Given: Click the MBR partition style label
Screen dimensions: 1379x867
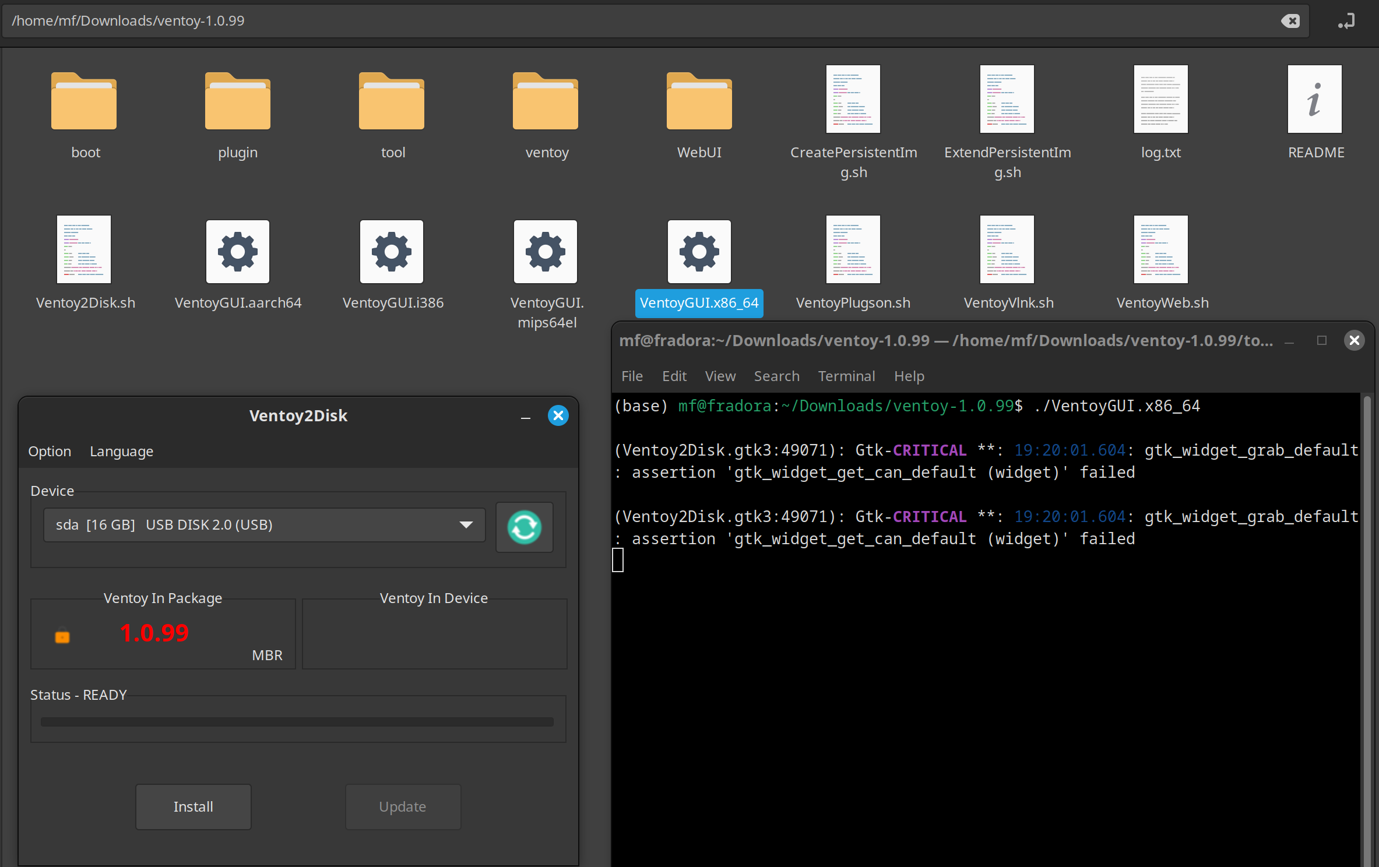Looking at the screenshot, I should click(x=267, y=655).
